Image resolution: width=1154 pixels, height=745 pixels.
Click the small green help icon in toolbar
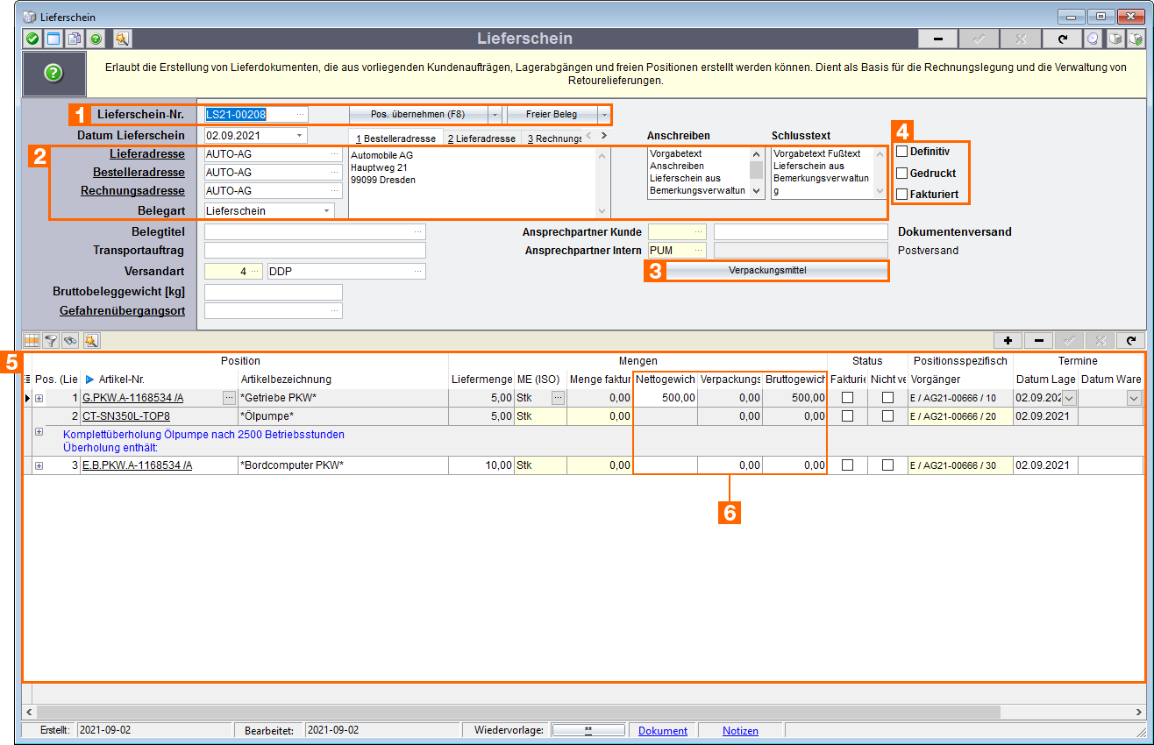point(96,39)
